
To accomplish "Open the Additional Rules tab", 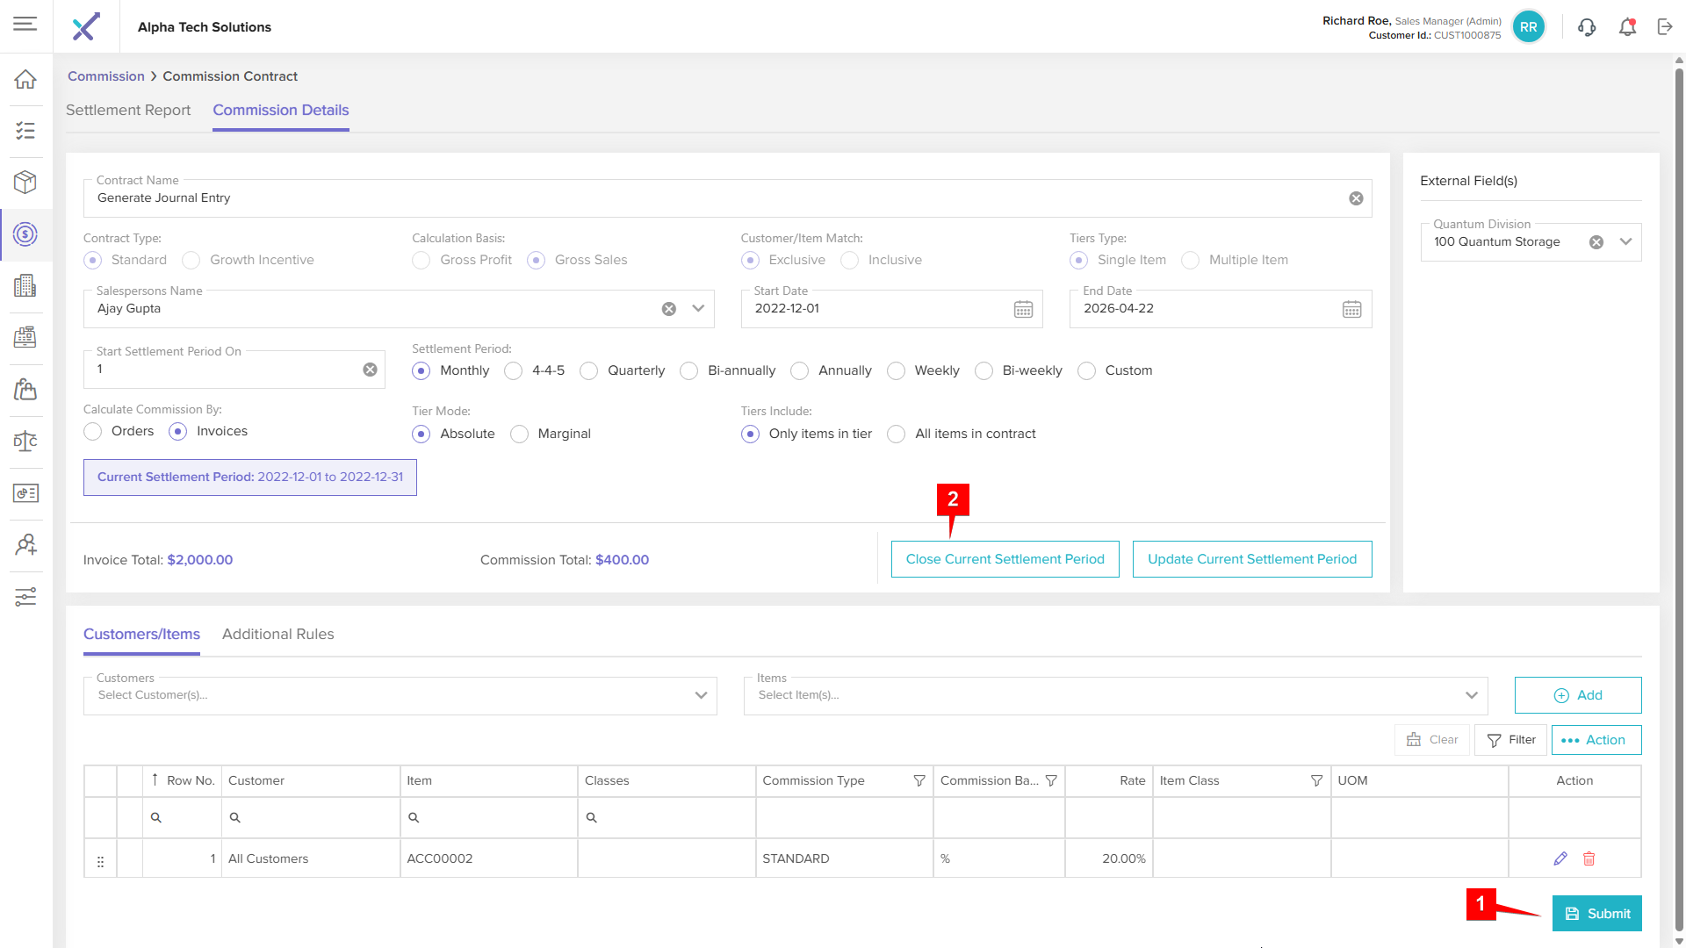I will (277, 634).
